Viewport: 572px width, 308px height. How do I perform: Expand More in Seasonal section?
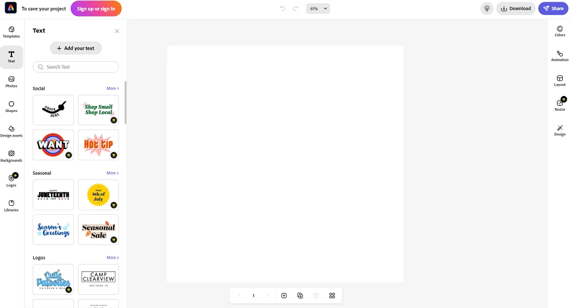click(112, 173)
